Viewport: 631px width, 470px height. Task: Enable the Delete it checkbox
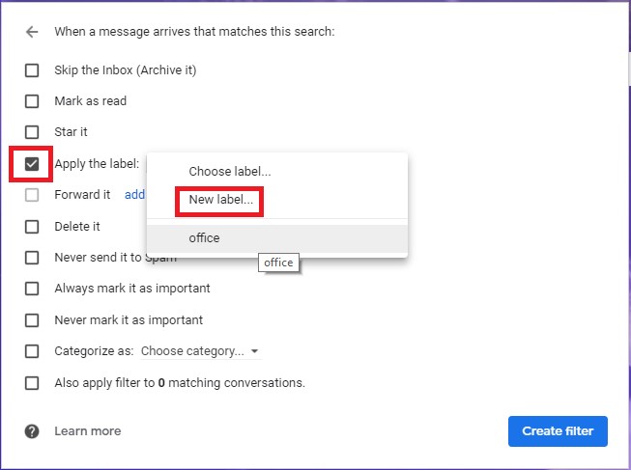pyautogui.click(x=32, y=227)
